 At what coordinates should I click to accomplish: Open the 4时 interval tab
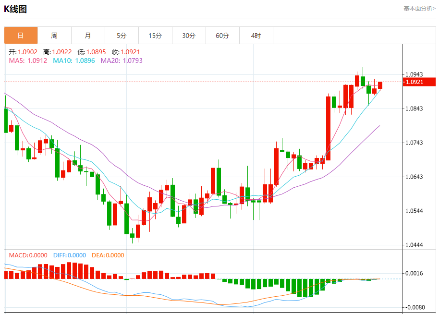(256, 36)
